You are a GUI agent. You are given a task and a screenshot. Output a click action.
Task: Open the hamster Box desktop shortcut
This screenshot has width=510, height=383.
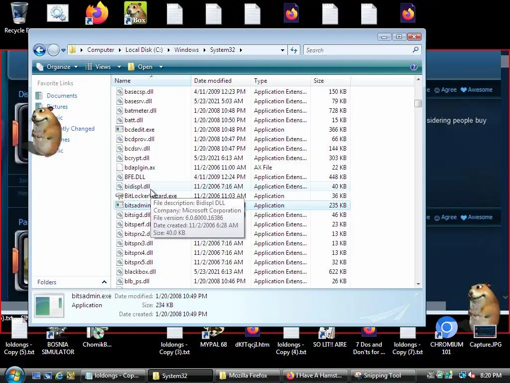(x=135, y=13)
